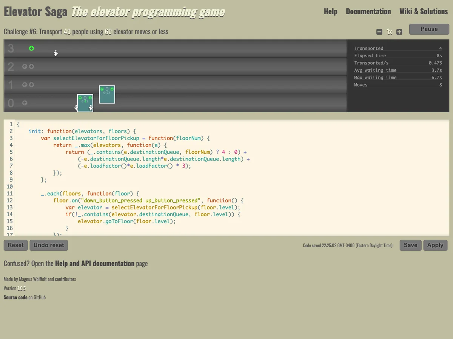
Task: Click the up-call arrow on floor 0
Action: (x=25, y=103)
